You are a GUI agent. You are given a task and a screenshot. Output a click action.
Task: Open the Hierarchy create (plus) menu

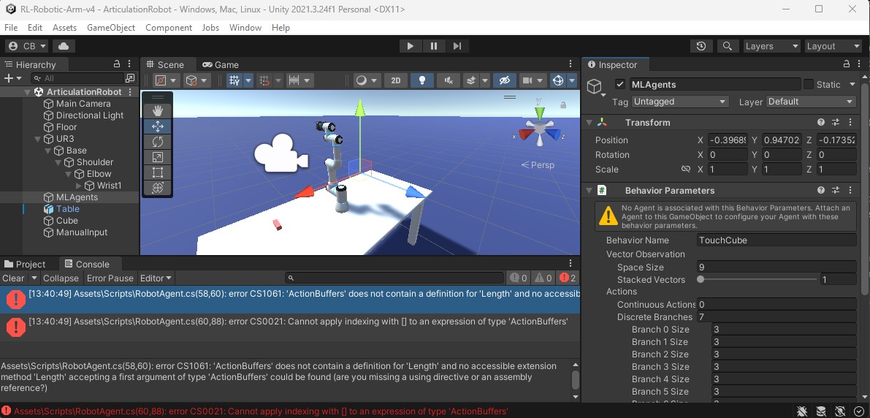(12, 78)
